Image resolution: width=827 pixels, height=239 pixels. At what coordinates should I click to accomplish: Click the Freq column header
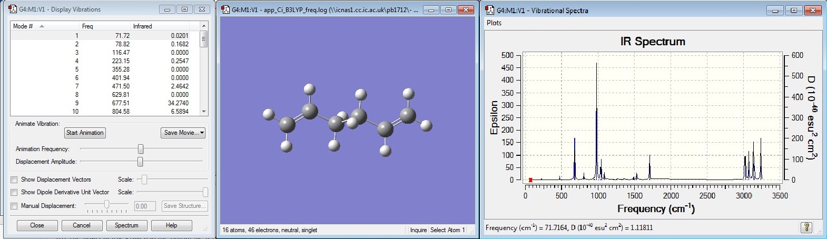[104, 26]
